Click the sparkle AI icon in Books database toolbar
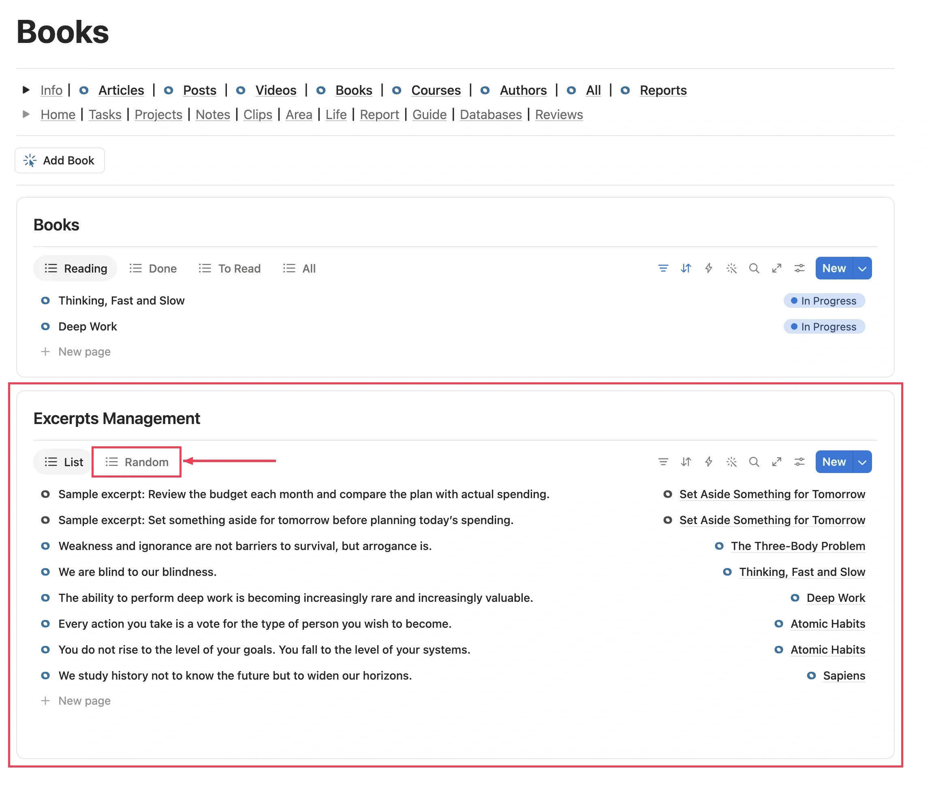Viewport: 932px width, 810px height. coord(731,269)
